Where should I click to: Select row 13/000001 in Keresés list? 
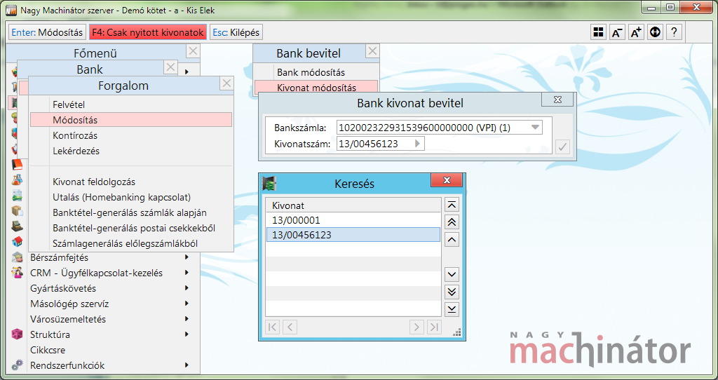(353, 220)
